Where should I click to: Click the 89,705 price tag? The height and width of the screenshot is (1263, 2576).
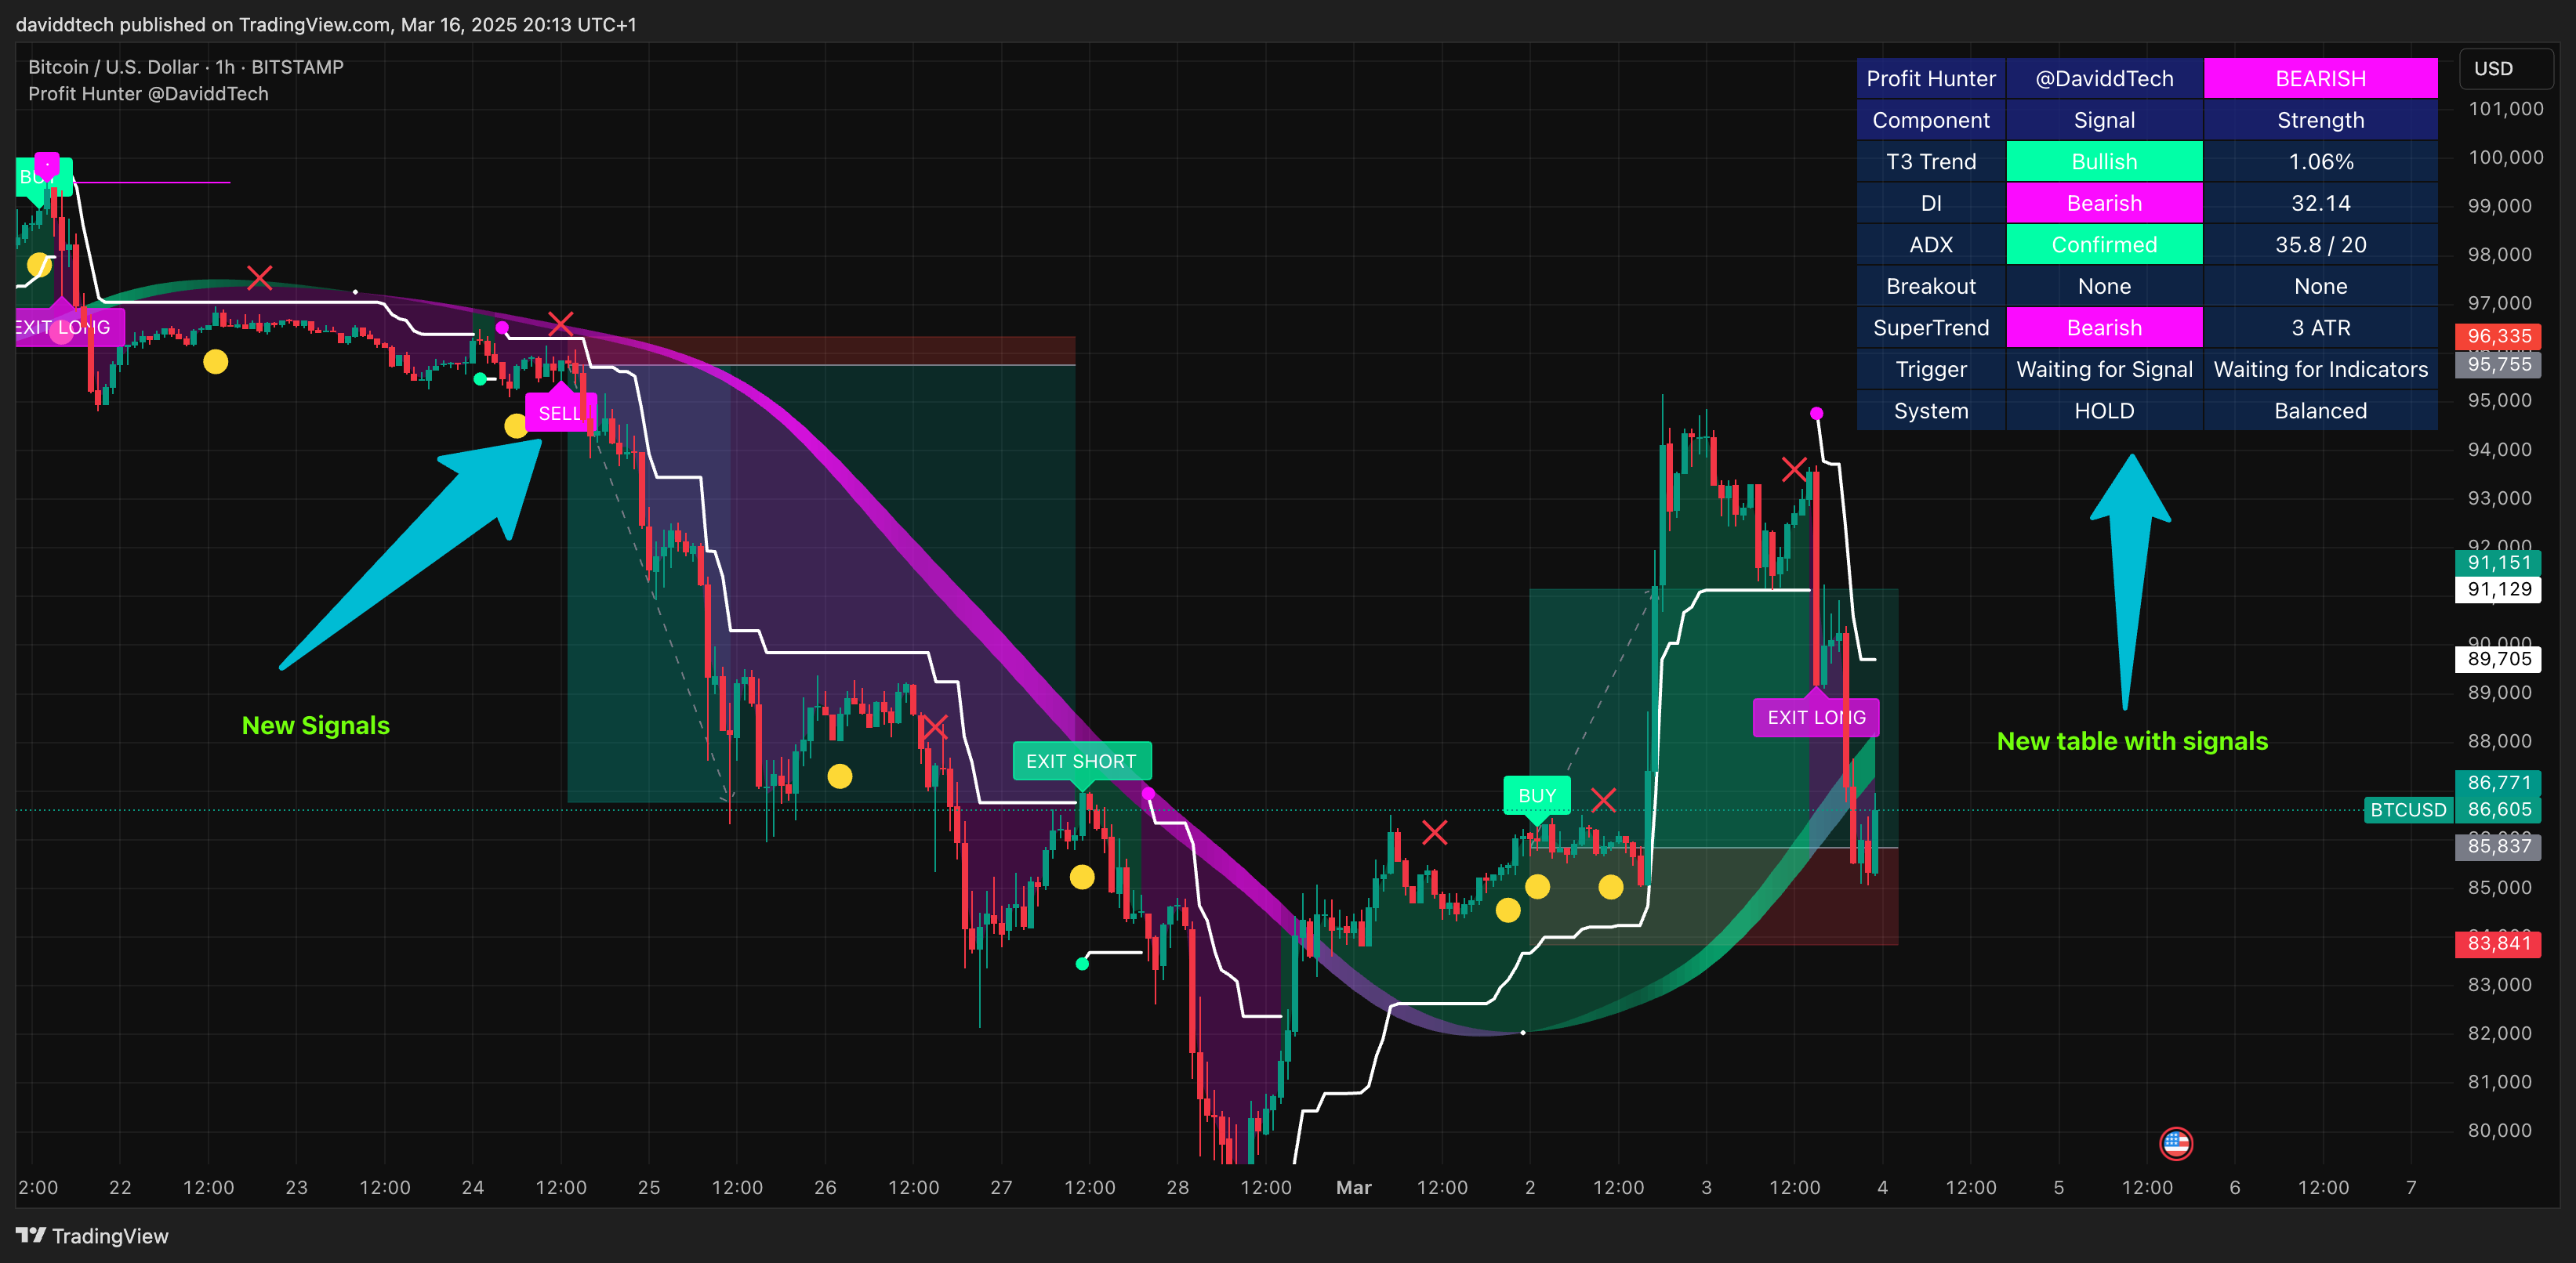point(2498,658)
